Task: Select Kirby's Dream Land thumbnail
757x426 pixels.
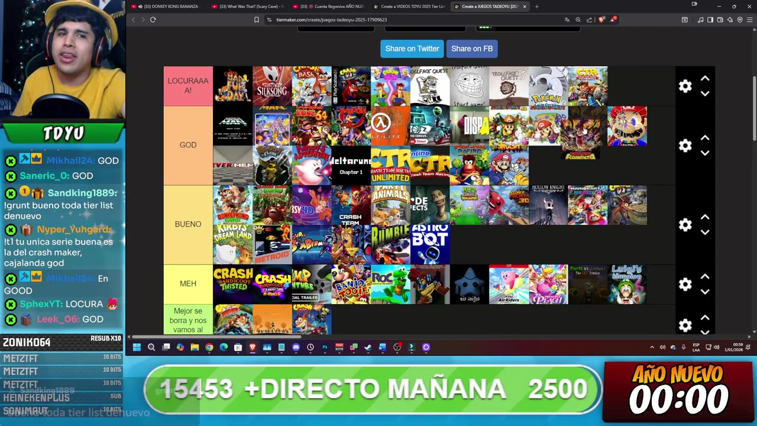Action: point(232,244)
